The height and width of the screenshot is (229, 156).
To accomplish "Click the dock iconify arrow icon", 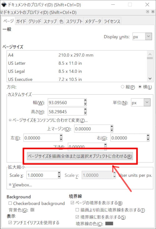I will pos(148,12).
